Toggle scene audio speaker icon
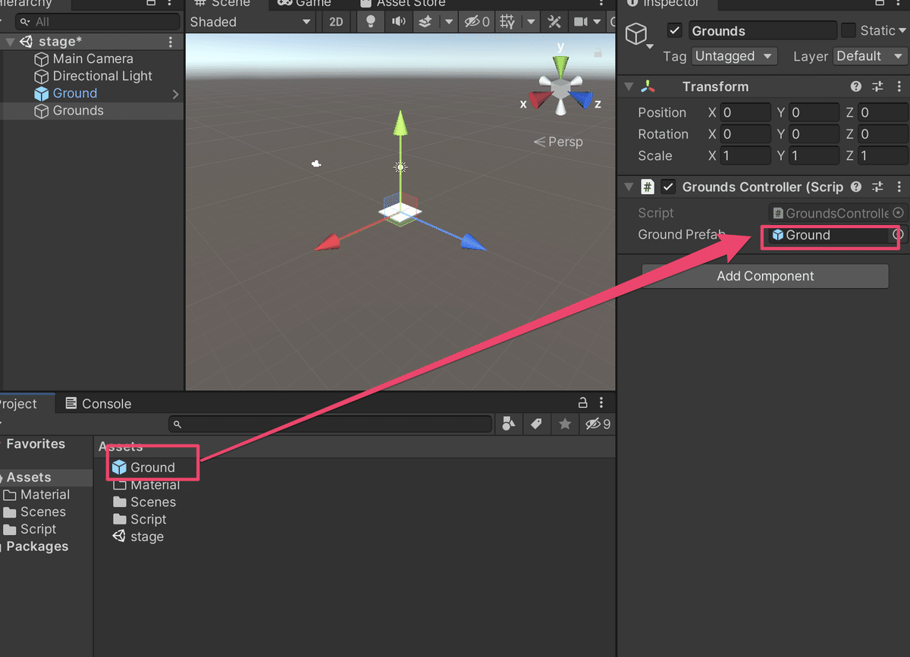The image size is (910, 657). click(x=398, y=22)
